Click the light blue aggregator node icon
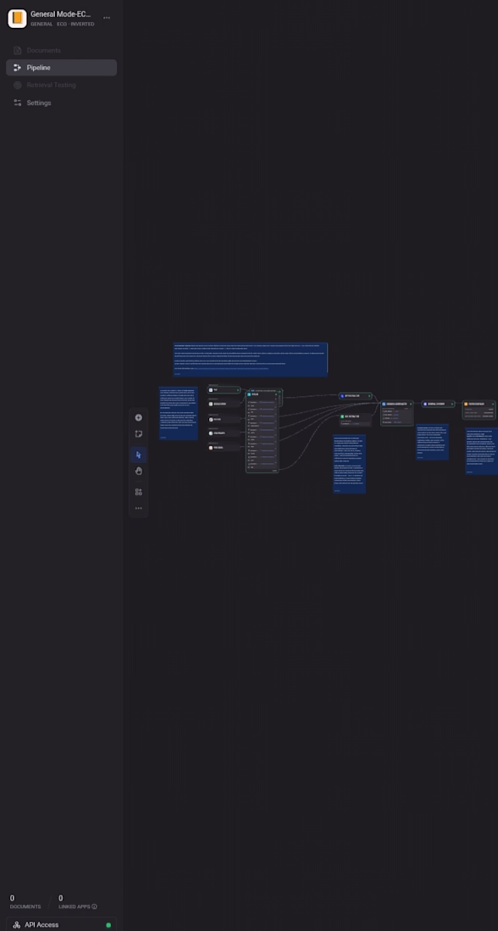This screenshot has width=498, height=931. pyautogui.click(x=384, y=404)
